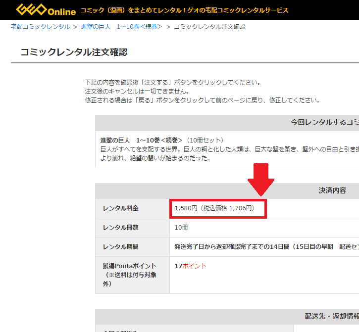Click the レンタル冊数 row label

tap(121, 228)
